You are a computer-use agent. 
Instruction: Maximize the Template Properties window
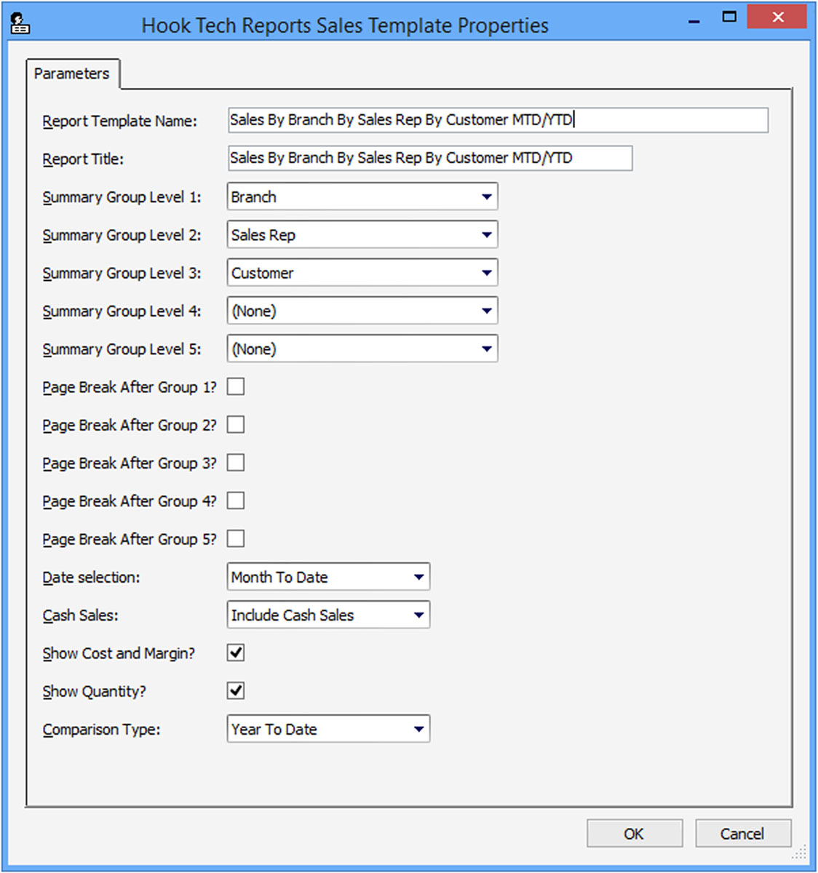[729, 17]
